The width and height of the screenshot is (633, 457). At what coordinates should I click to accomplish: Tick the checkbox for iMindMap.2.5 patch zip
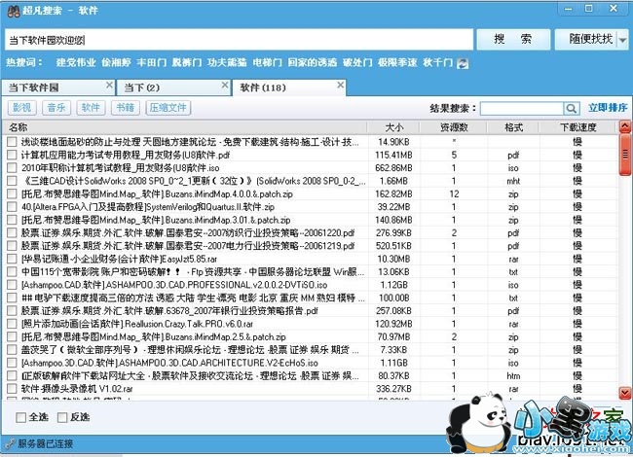(x=12, y=336)
